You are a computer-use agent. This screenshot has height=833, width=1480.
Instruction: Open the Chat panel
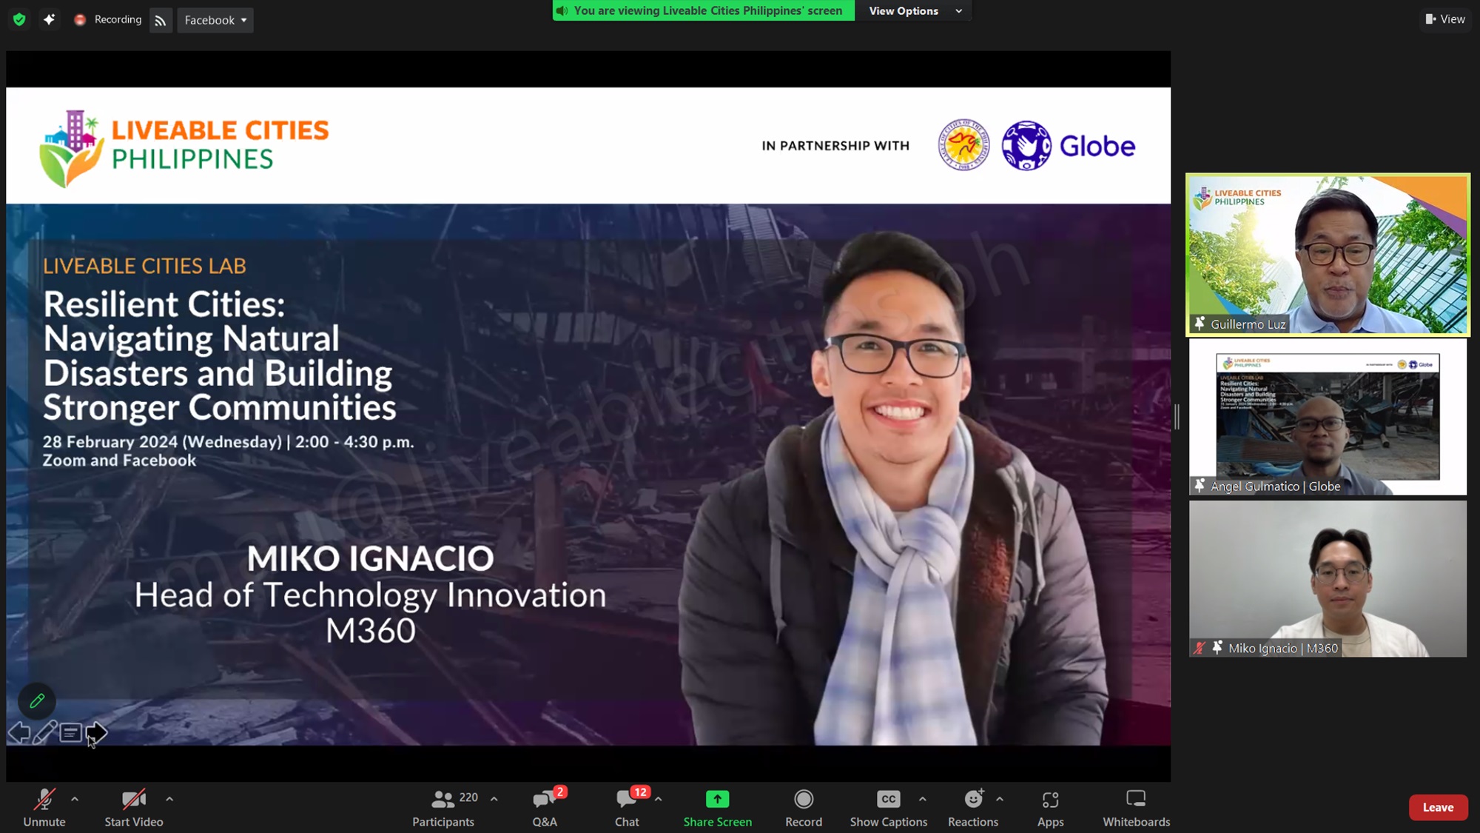(x=627, y=808)
